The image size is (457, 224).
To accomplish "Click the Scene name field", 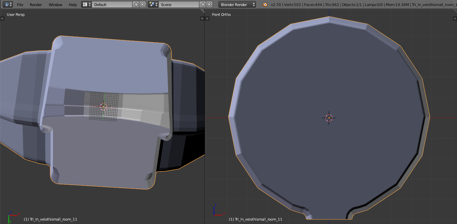I will click(179, 4).
